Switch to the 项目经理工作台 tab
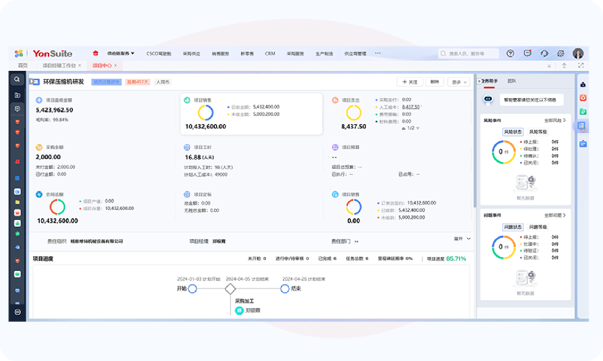This screenshot has width=603, height=361. [x=59, y=66]
